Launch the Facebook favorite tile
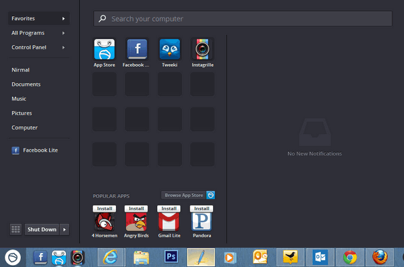404x267 pixels. [x=137, y=49]
